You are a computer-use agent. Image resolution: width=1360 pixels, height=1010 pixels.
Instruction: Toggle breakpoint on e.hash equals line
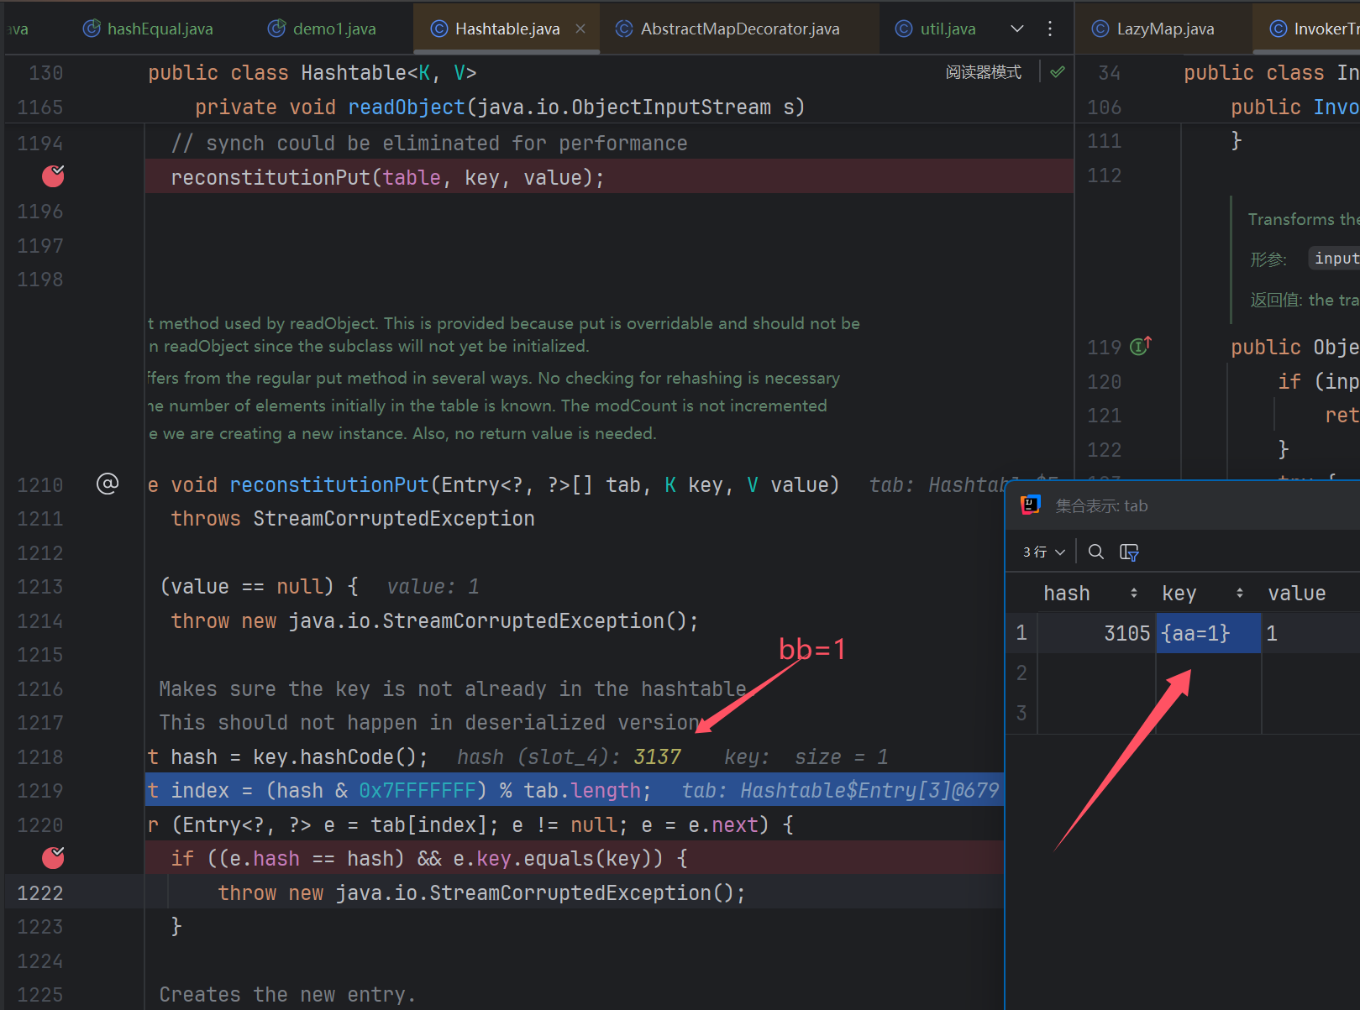[54, 857]
